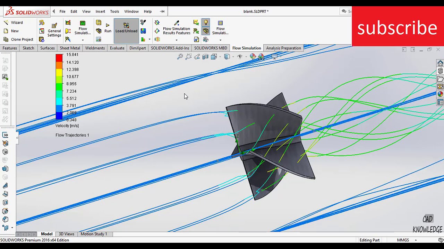
Task: Switch to the Sketch tab
Action: pos(28,48)
